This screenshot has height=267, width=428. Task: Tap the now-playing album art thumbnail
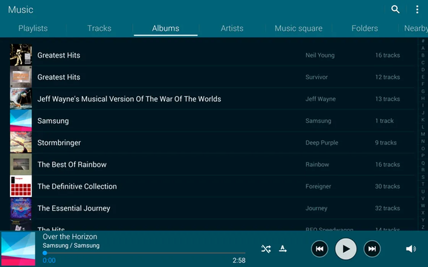[18, 249]
